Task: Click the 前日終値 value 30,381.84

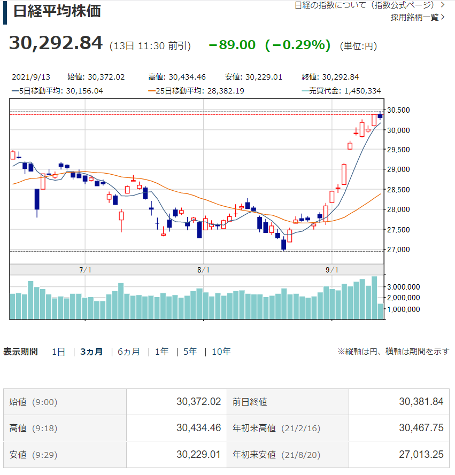Action: [x=421, y=402]
